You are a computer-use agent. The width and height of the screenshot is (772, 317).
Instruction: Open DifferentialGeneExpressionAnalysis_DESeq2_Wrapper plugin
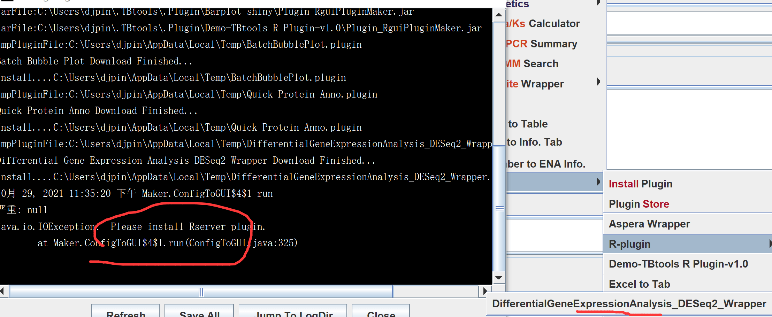tap(629, 304)
